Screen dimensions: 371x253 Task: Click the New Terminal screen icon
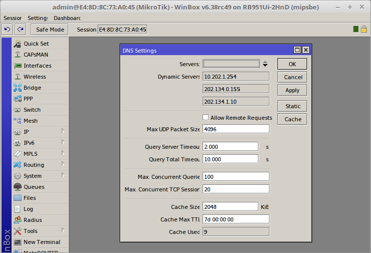point(18,242)
